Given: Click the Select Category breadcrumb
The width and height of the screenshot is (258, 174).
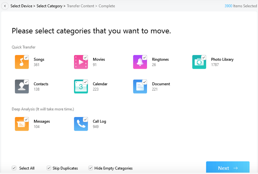Looking at the screenshot, I should point(49,6).
